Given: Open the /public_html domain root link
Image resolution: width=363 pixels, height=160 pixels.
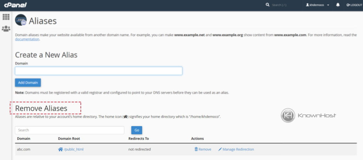Looking at the screenshot, I should tap(74, 149).
